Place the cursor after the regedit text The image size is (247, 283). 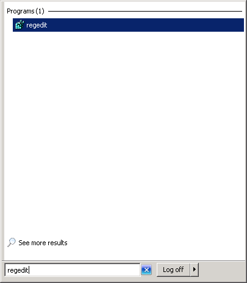click(x=29, y=270)
